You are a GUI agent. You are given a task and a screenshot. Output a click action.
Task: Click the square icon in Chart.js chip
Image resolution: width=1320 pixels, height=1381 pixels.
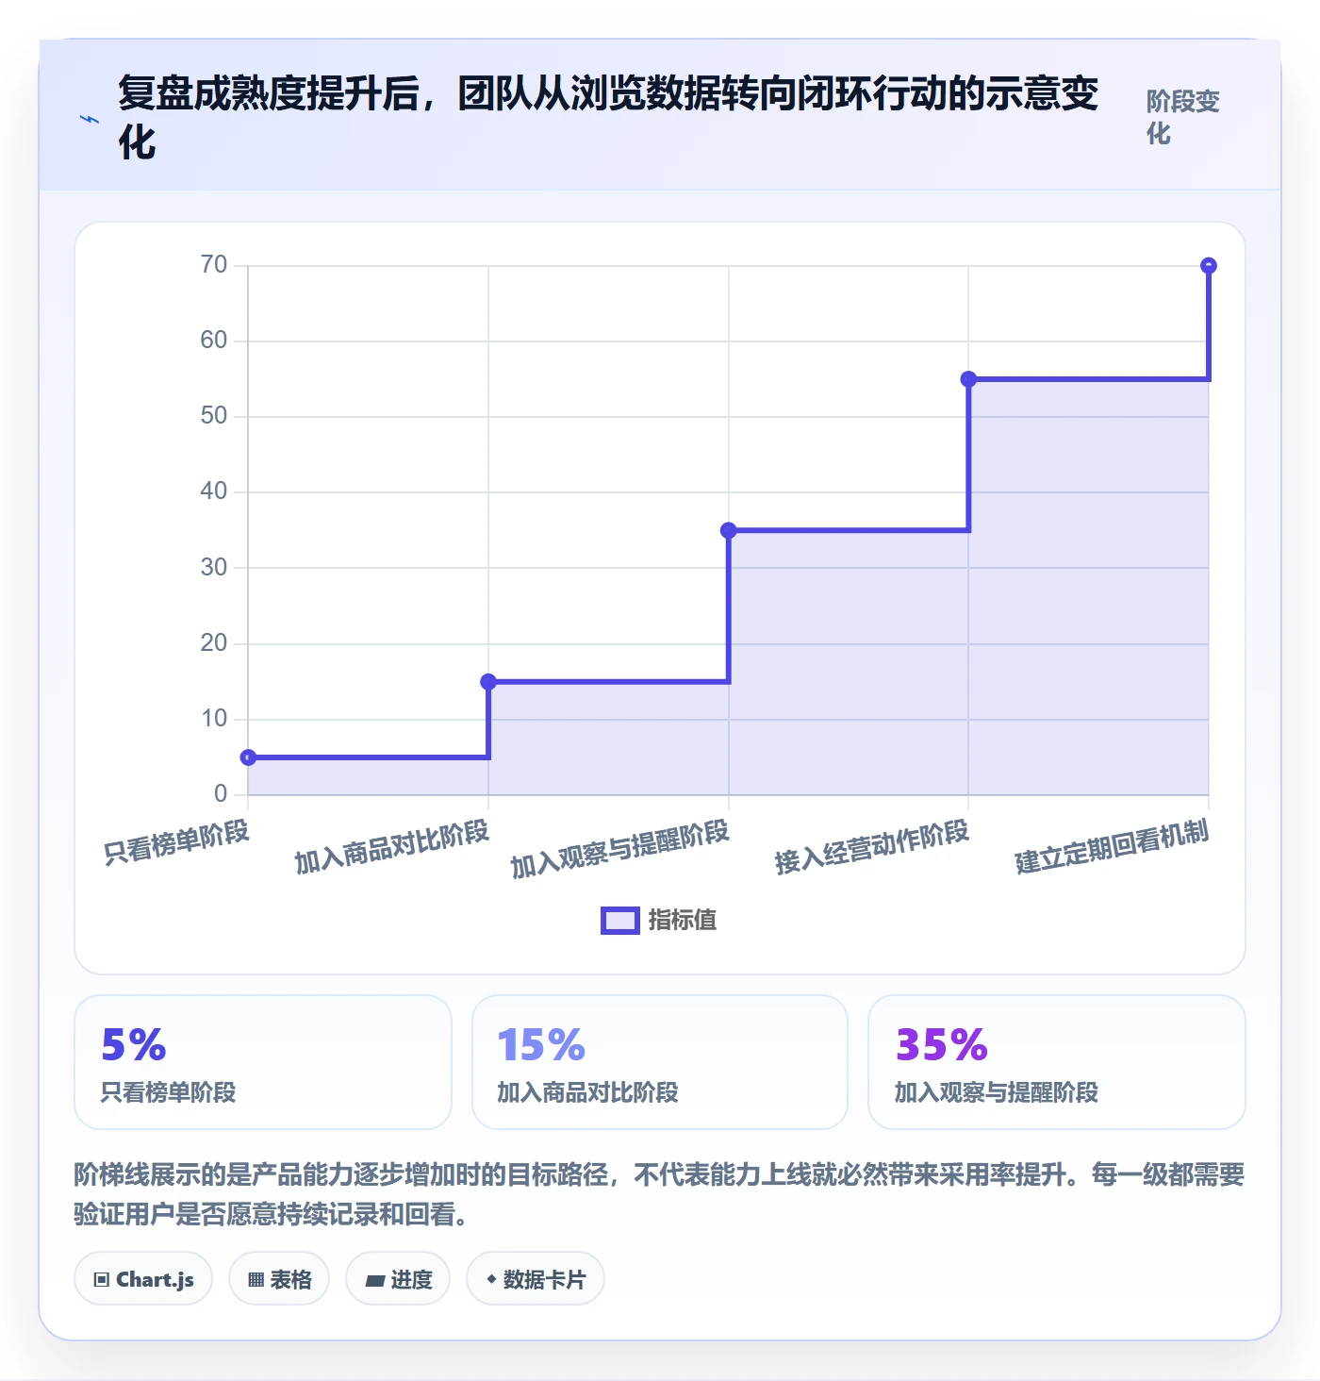coord(102,1280)
